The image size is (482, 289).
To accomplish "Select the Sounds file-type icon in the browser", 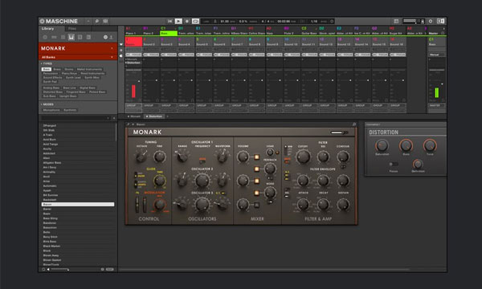I will pyautogui.click(x=63, y=37).
